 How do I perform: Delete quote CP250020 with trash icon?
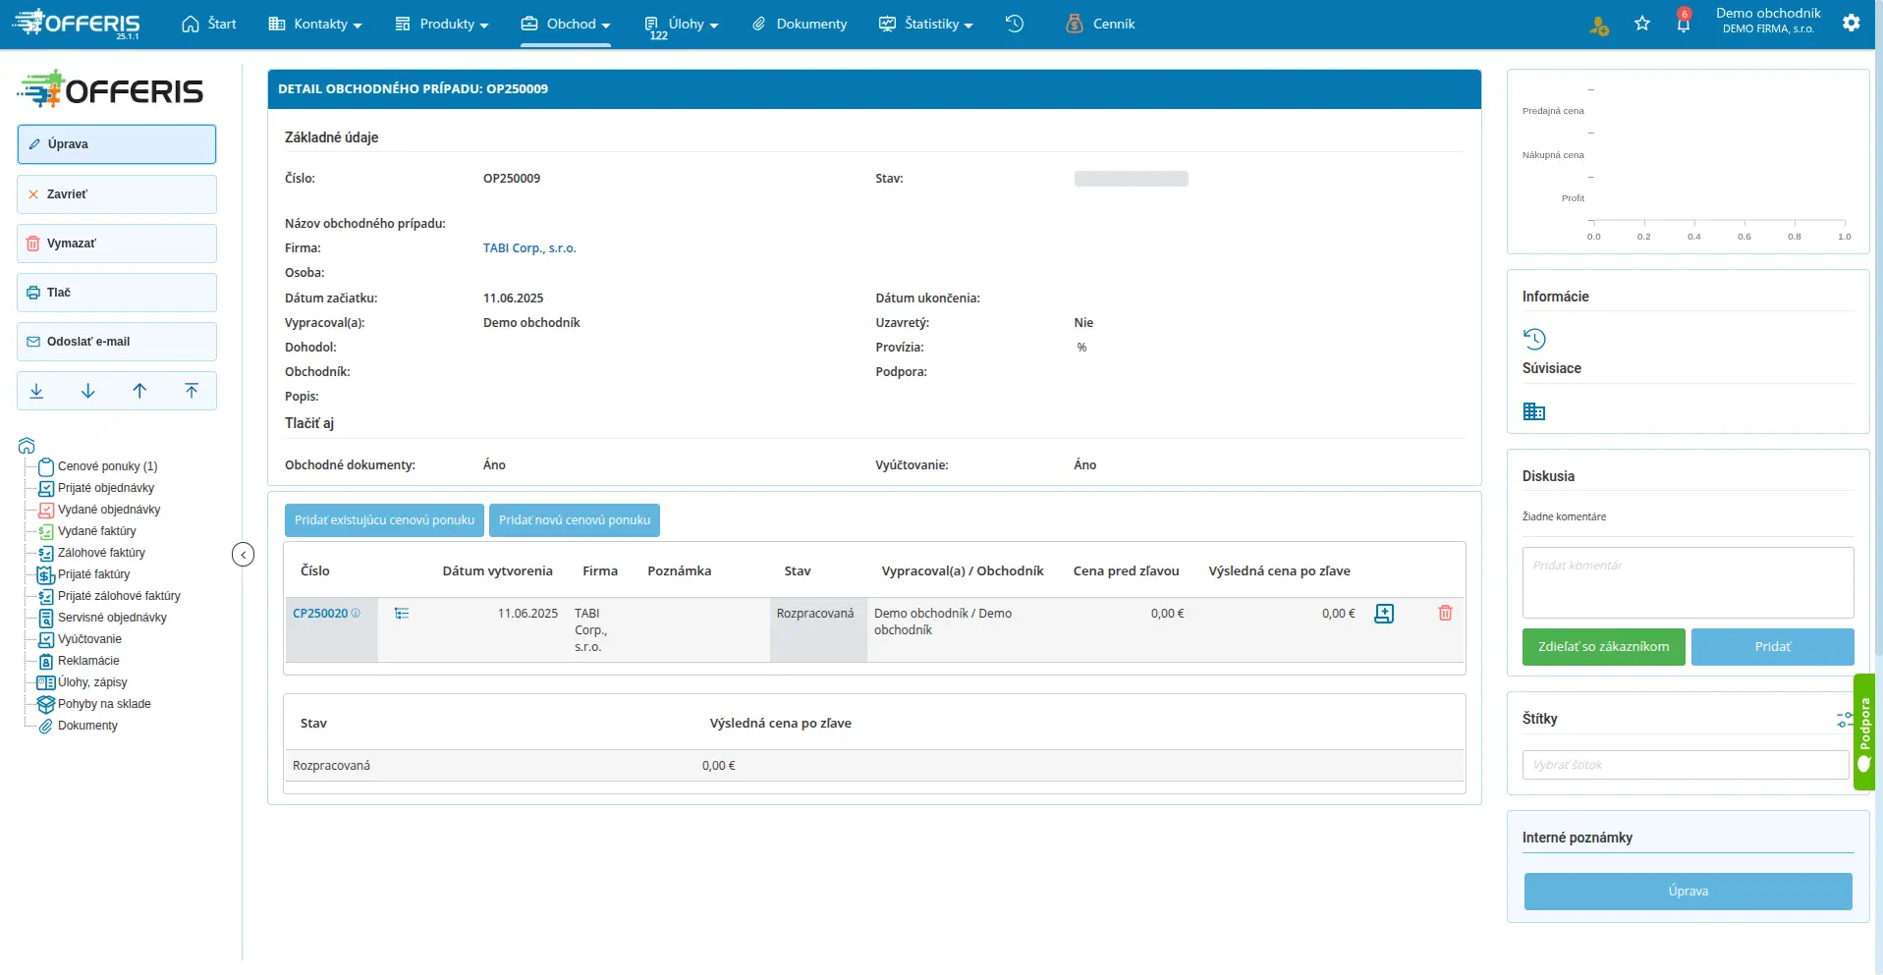click(1445, 613)
